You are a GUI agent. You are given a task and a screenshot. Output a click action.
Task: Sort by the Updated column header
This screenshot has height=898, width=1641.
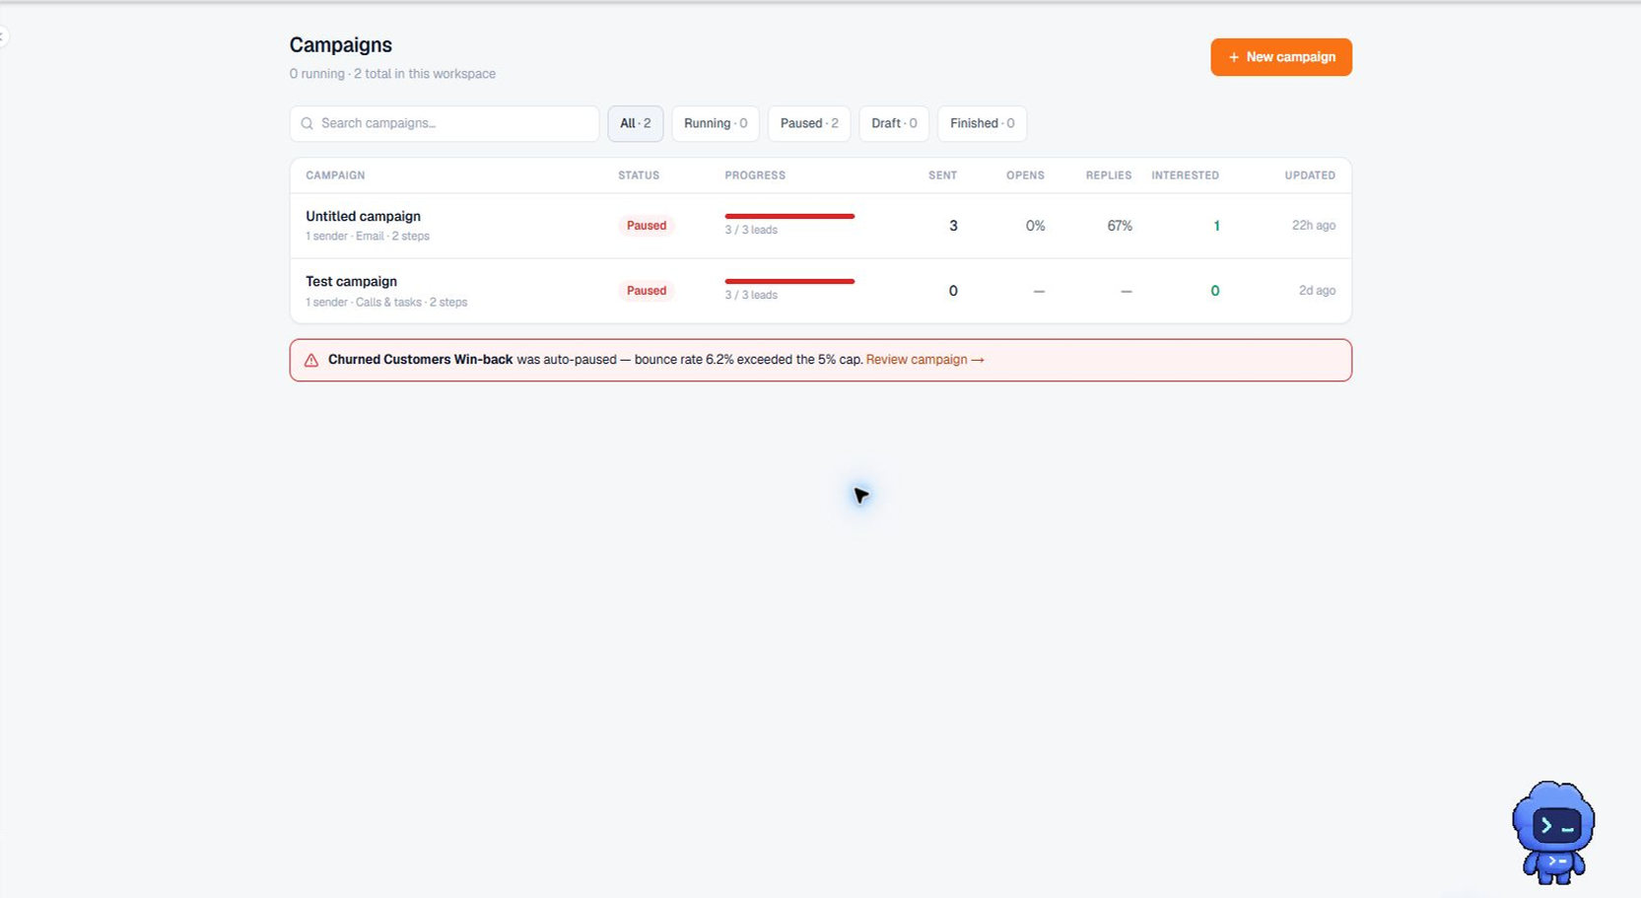pyautogui.click(x=1310, y=175)
